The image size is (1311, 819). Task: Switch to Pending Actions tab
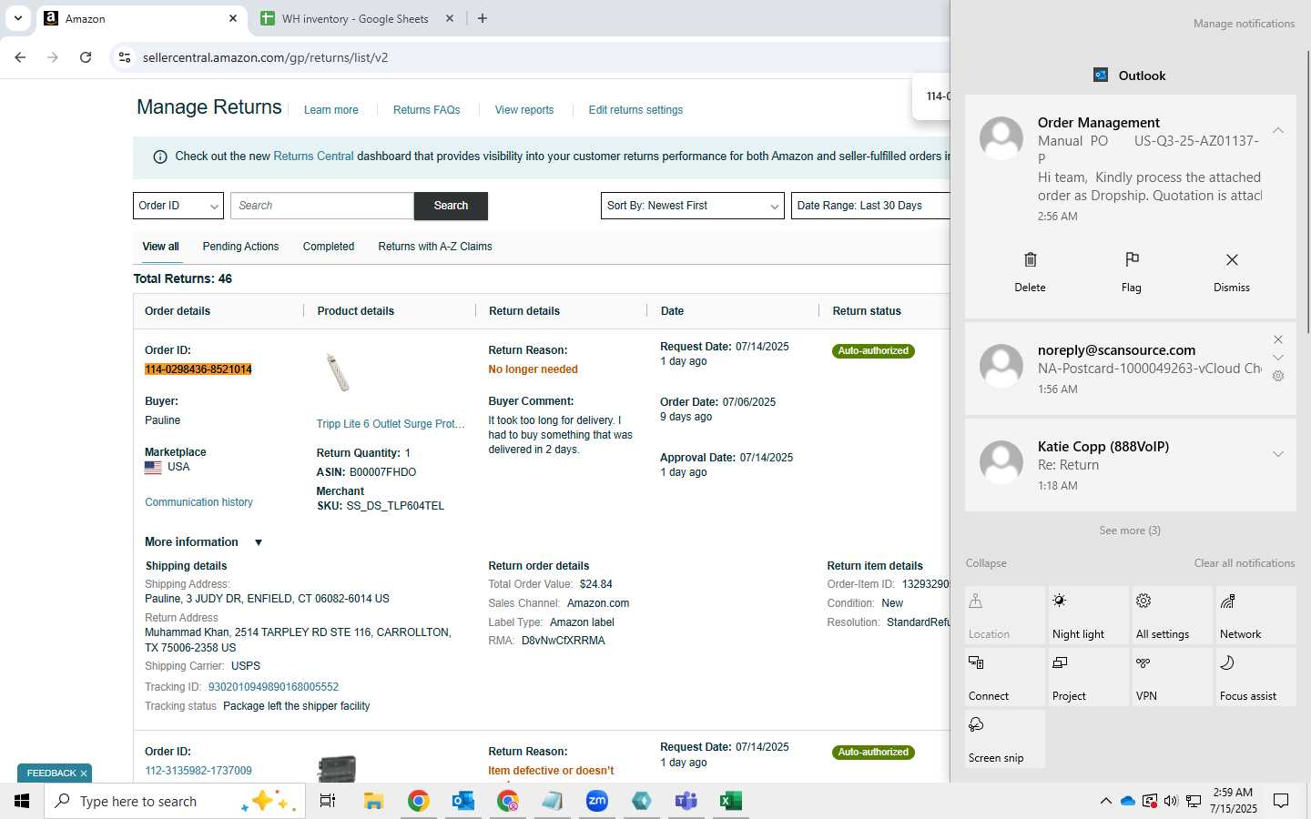[x=240, y=247]
